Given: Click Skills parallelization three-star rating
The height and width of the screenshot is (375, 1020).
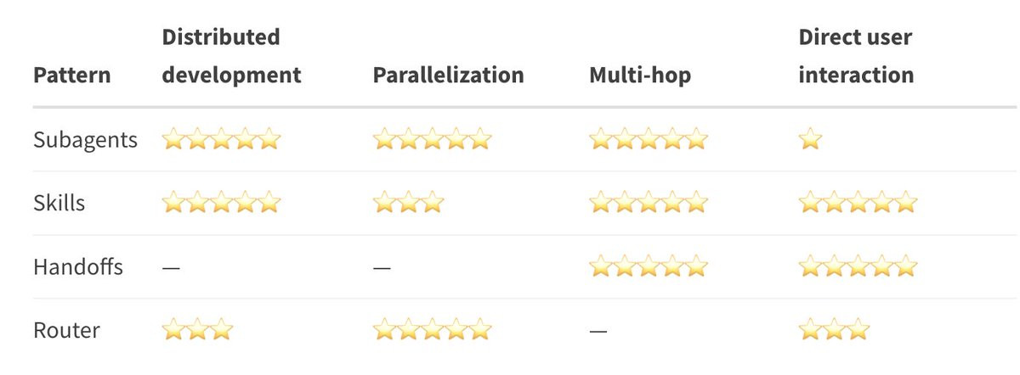Looking at the screenshot, I should [x=409, y=203].
